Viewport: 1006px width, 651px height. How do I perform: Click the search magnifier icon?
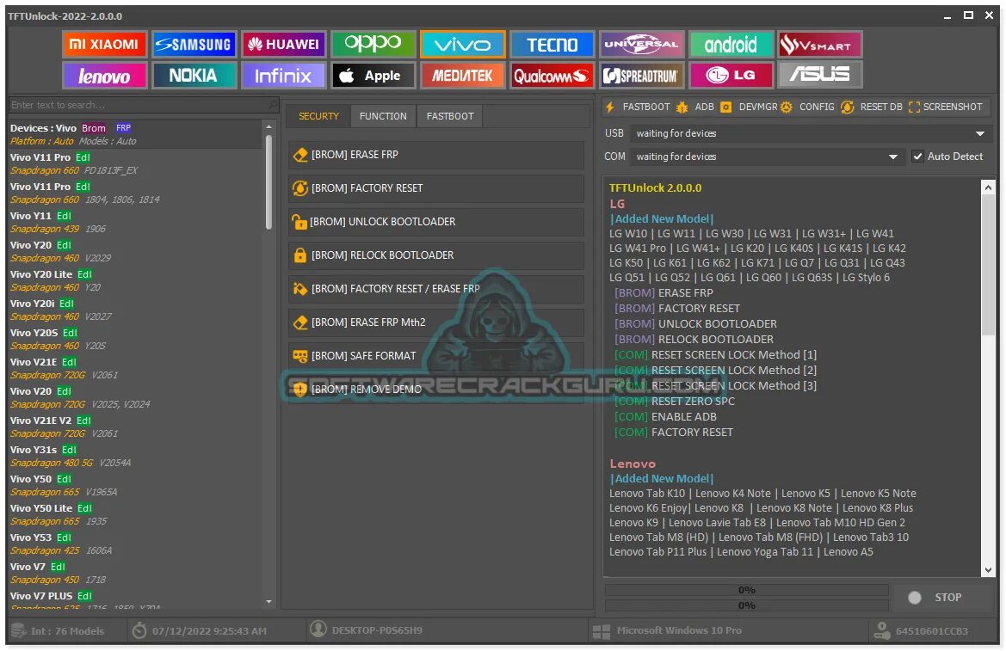tap(273, 105)
